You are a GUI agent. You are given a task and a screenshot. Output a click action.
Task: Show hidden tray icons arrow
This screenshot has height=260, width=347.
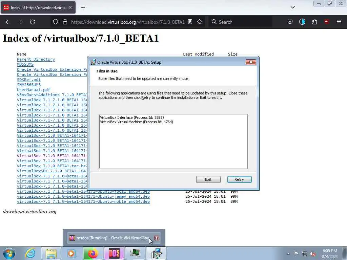(x=288, y=254)
